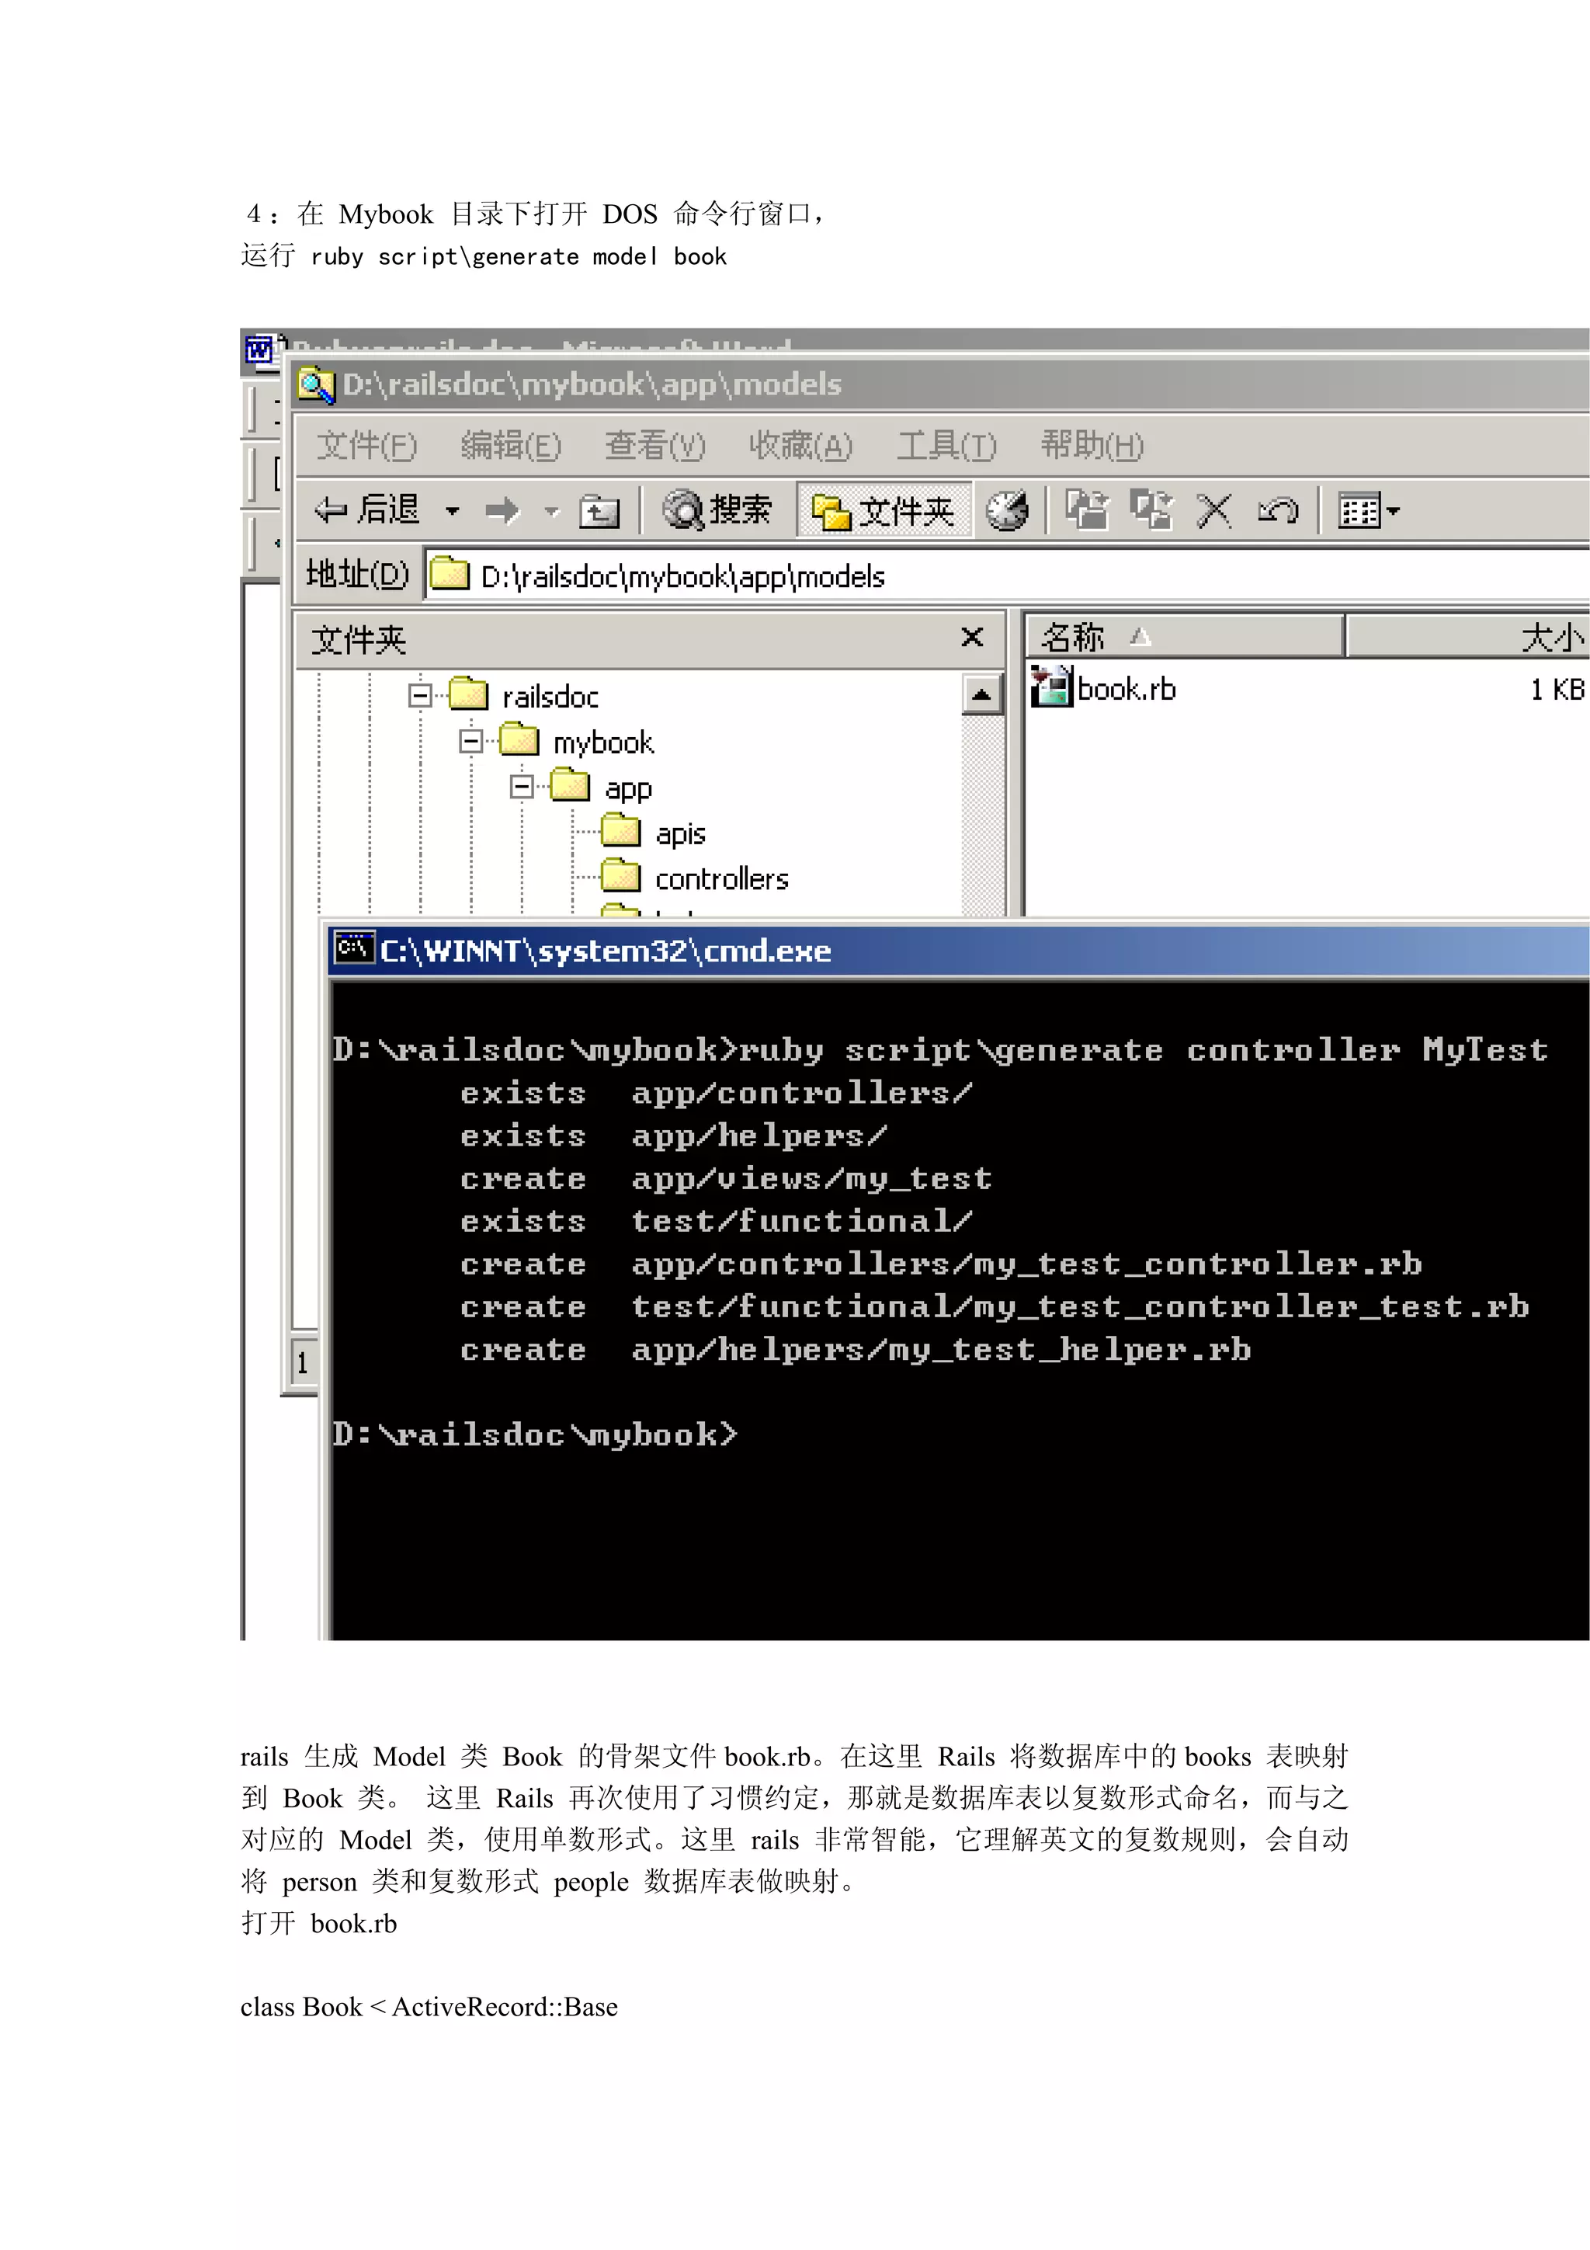1590x2250 pixels.
Task: Click the cmd.exe window title bar
Action: (958, 950)
